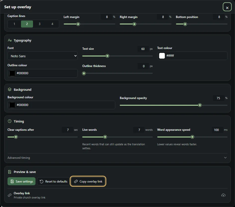Edit the Text size value field

(x=143, y=49)
